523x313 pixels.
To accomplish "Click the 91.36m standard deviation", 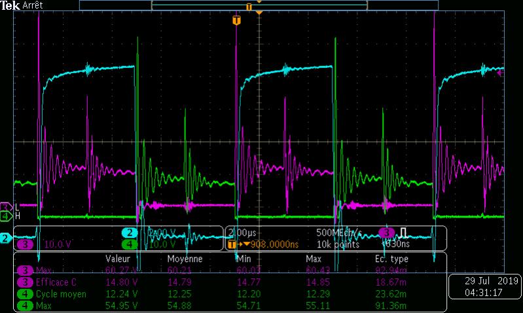I will (x=391, y=306).
